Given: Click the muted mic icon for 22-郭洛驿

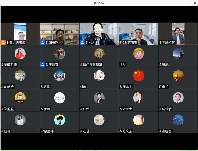Looking at the screenshot, I should [121, 43].
